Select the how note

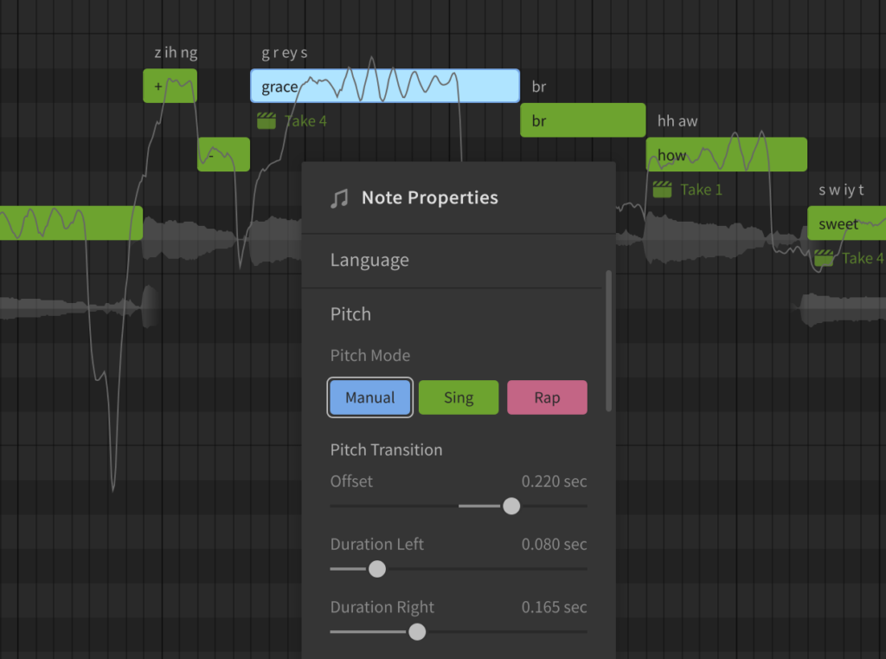pos(725,154)
